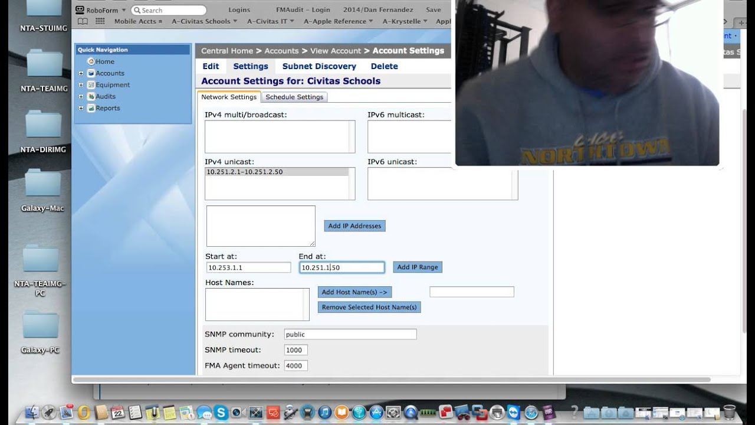Image resolution: width=755 pixels, height=425 pixels.
Task: Open TeamViewer in the Dock
Action: point(514,413)
